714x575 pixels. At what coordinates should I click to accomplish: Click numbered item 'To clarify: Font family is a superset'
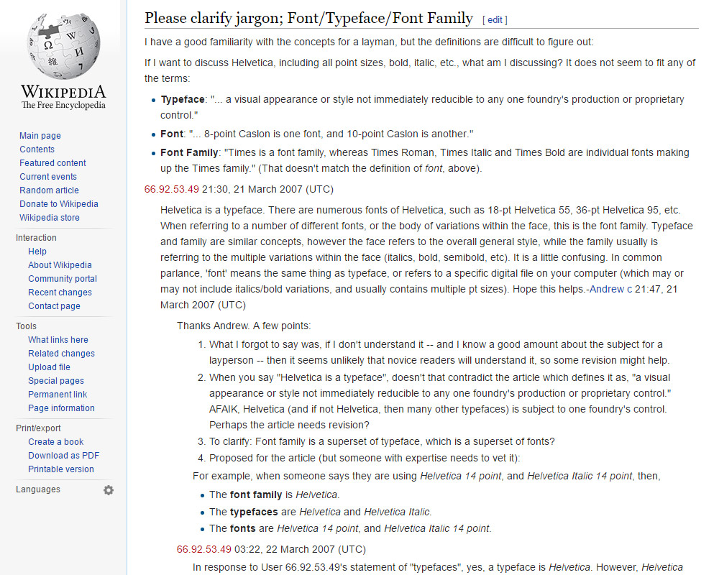(382, 441)
